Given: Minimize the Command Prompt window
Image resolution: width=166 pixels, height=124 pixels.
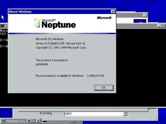Looking at the screenshot, I should 159,26.
